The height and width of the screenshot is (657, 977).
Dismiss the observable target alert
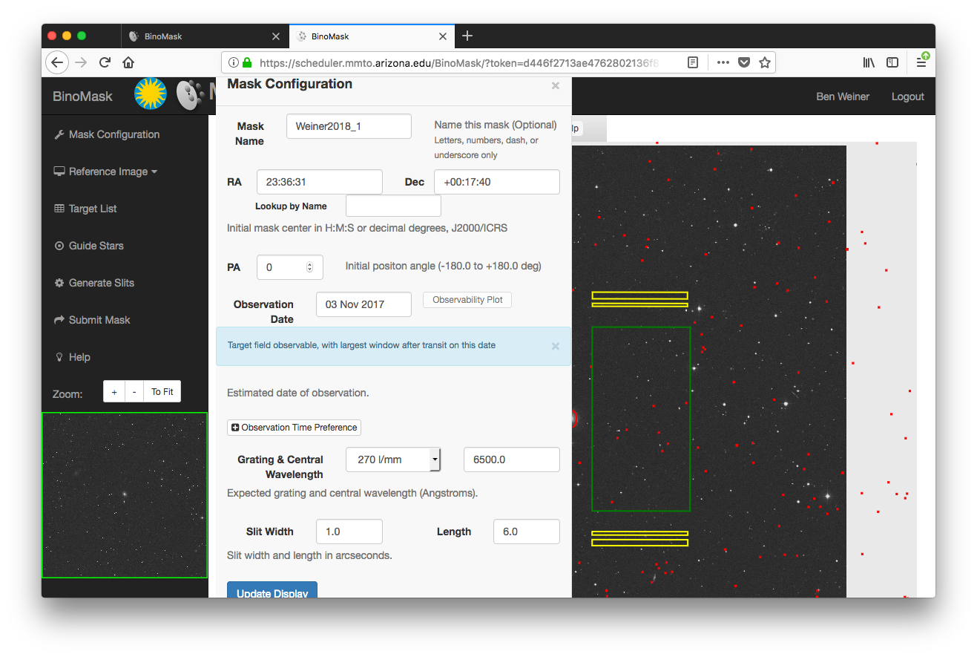556,346
